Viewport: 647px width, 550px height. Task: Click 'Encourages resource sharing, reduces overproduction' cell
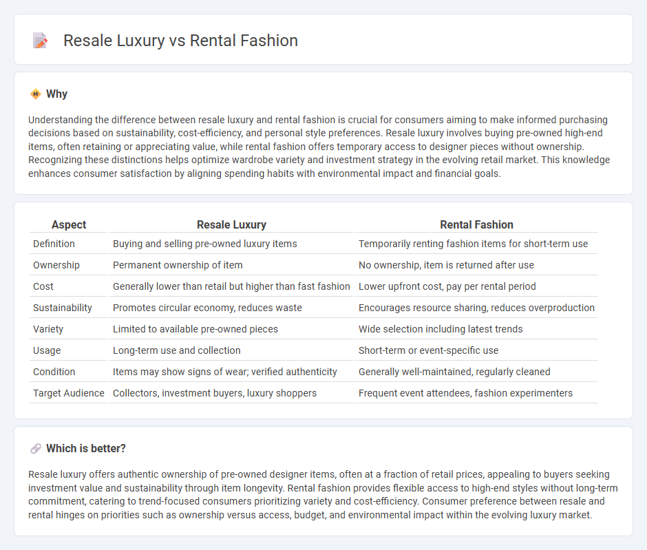pyautogui.click(x=476, y=308)
